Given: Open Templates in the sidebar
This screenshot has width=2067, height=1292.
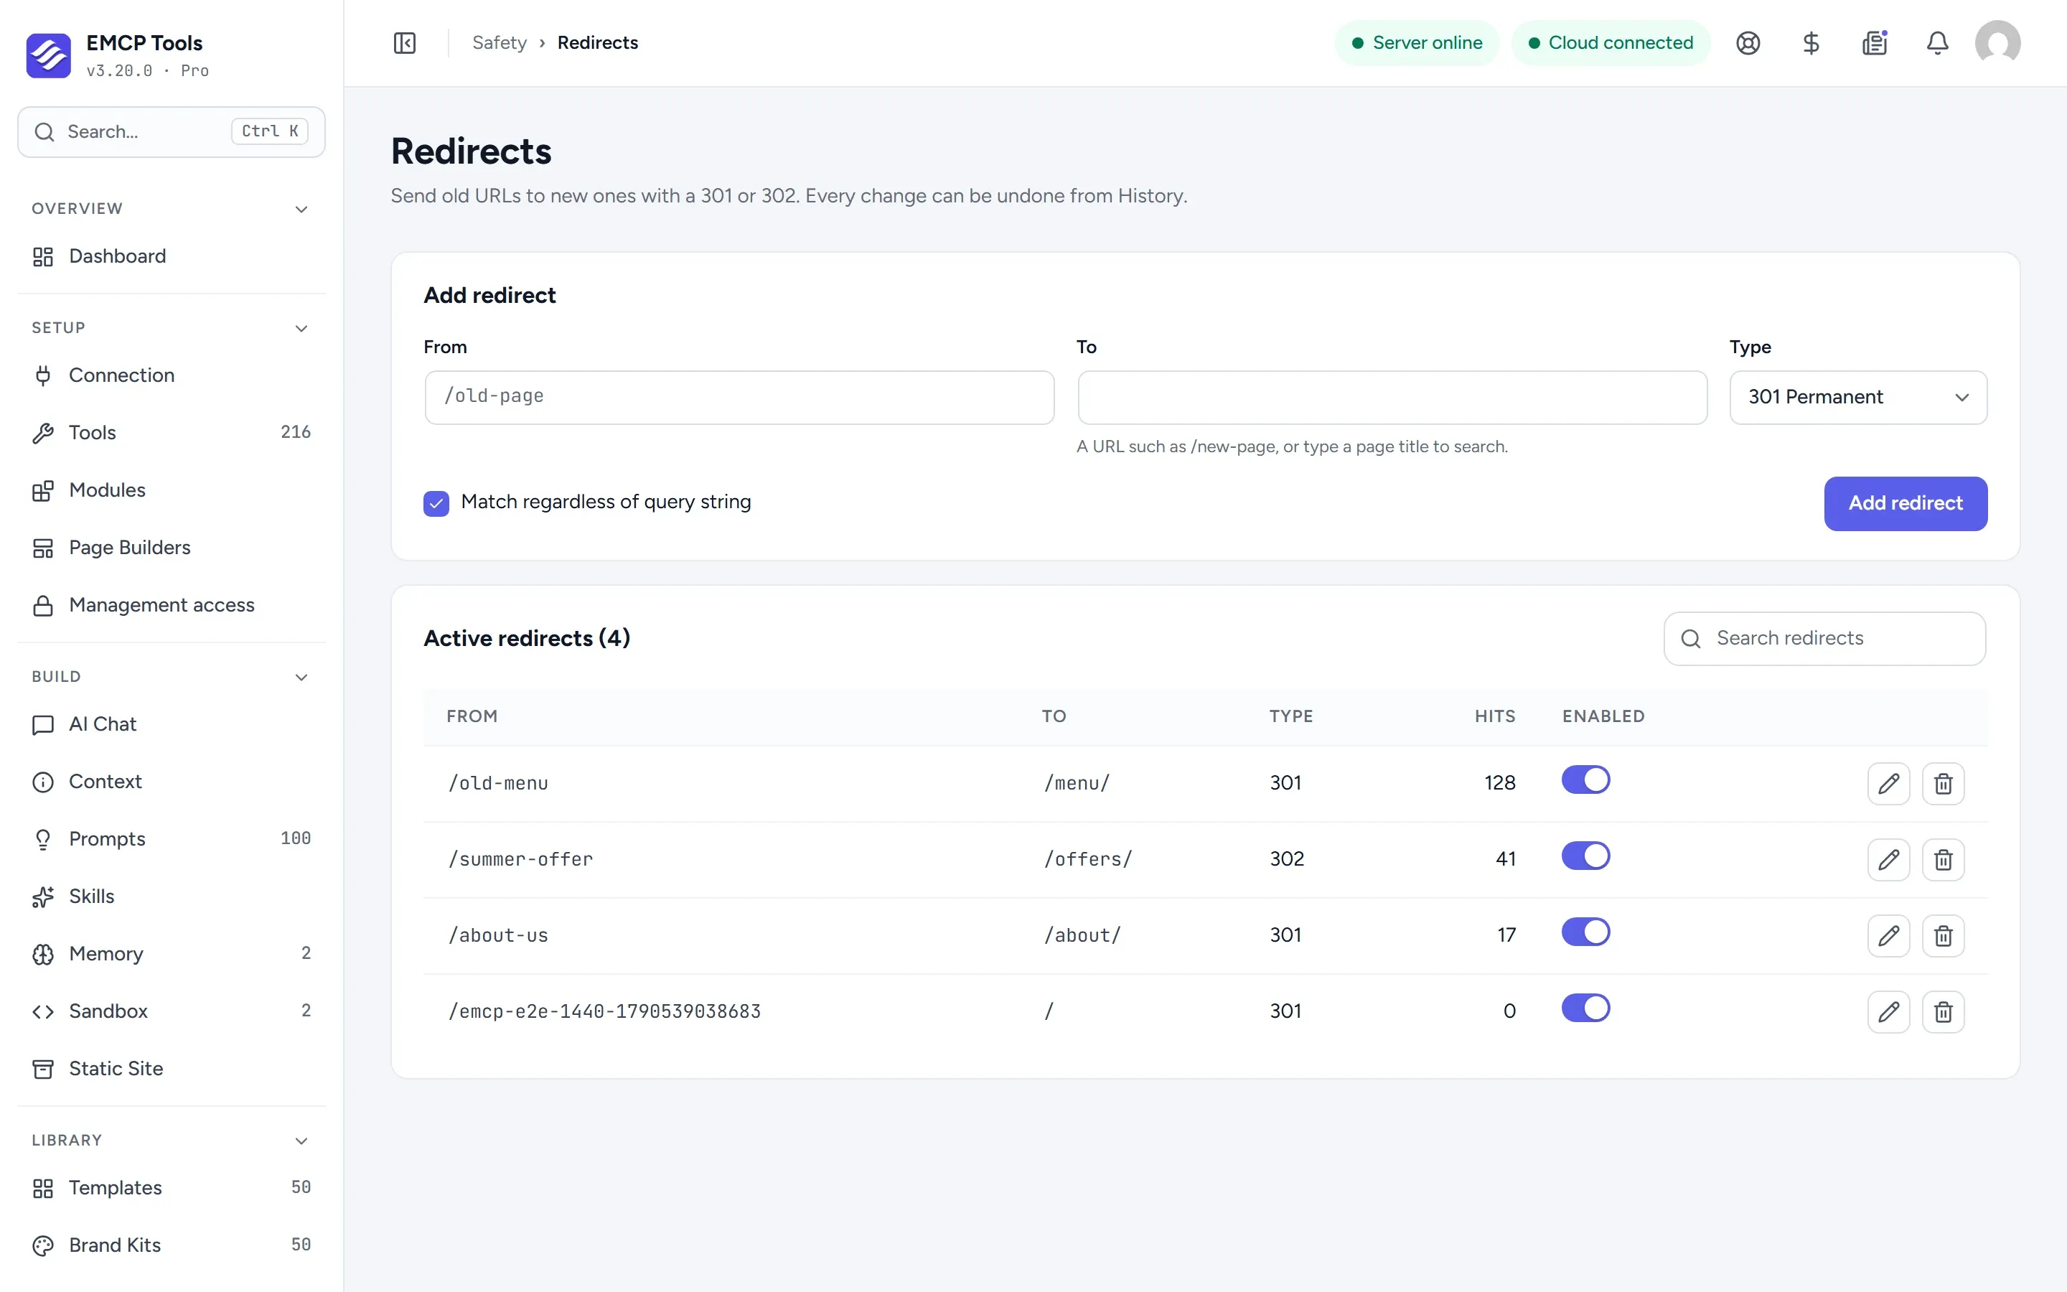Looking at the screenshot, I should (171, 1188).
